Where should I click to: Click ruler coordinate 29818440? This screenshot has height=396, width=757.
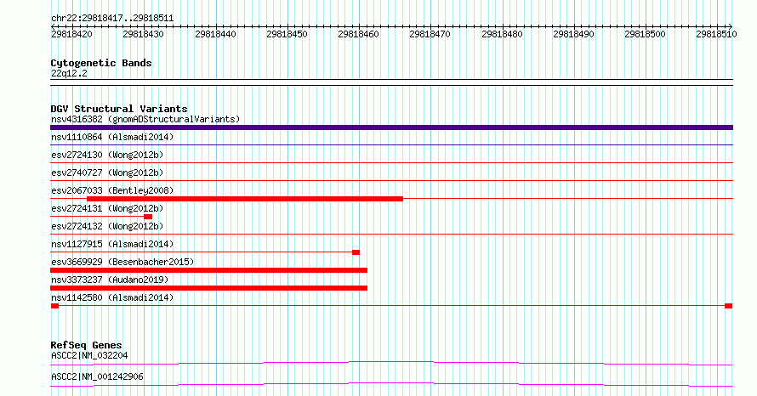point(215,34)
